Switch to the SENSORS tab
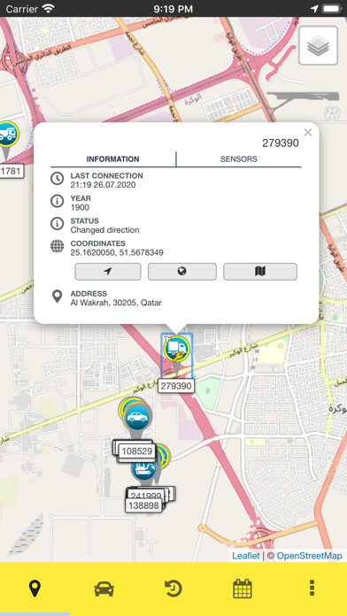 [238, 159]
